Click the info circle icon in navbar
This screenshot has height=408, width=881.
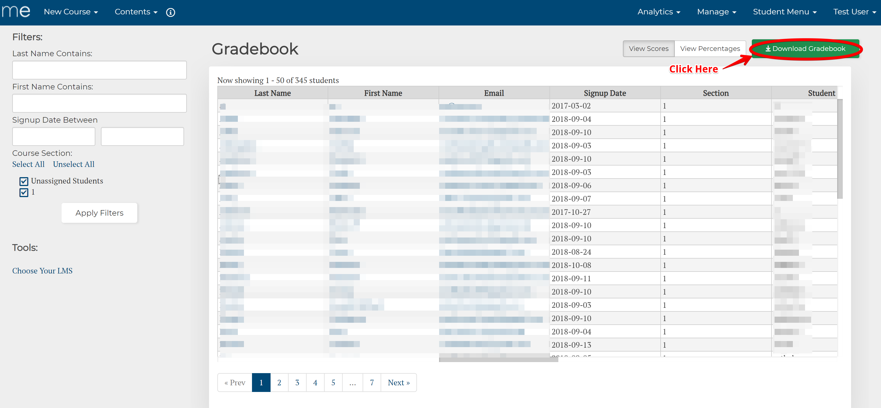click(x=170, y=12)
